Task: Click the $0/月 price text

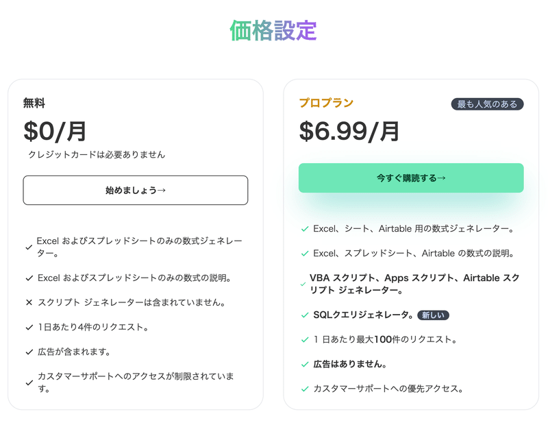Action: point(55,131)
